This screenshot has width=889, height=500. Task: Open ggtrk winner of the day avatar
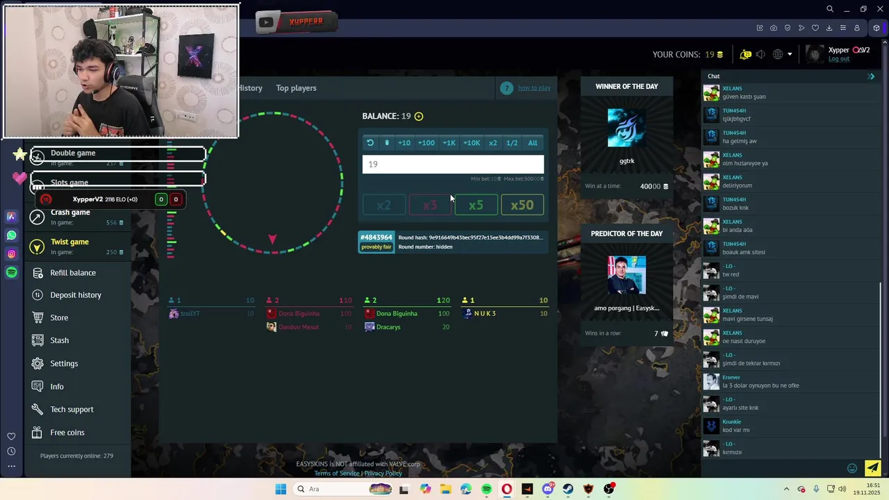tap(626, 128)
